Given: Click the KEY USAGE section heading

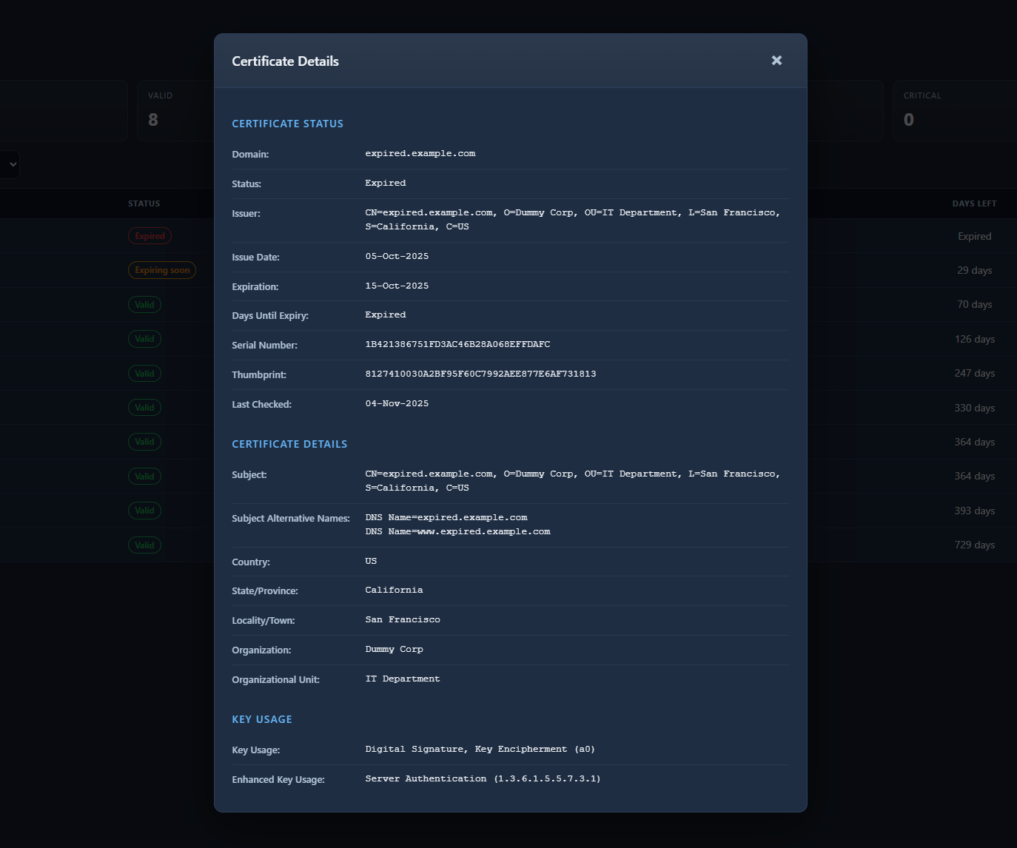Looking at the screenshot, I should pyautogui.click(x=262, y=719).
